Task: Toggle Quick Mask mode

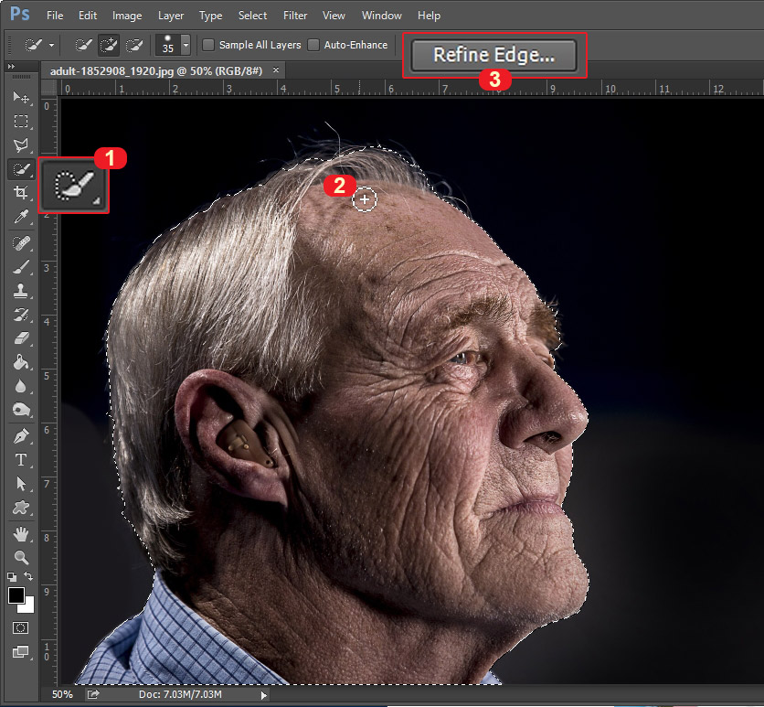Action: (x=20, y=628)
